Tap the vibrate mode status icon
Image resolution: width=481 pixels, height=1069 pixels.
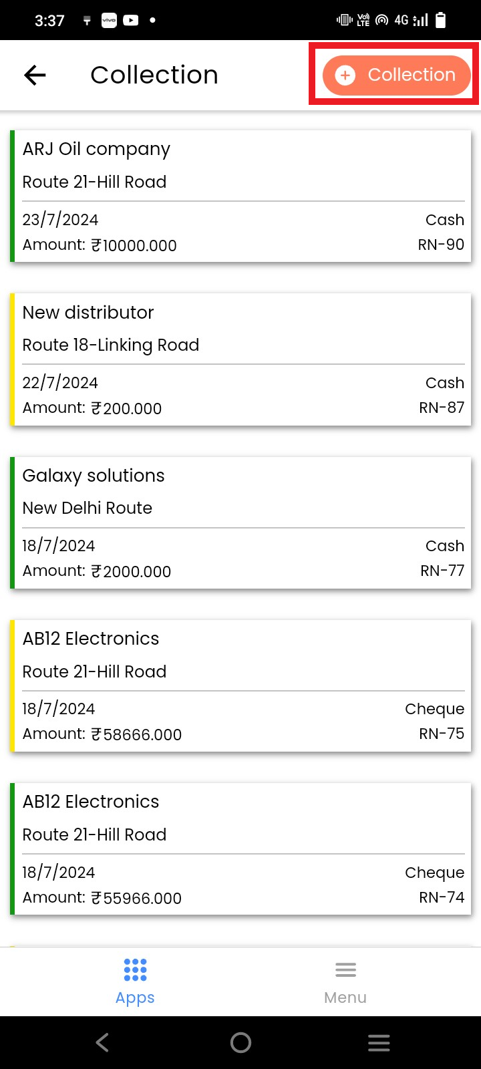coord(345,21)
